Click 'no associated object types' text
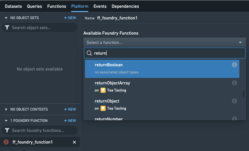Image resolution: width=249 pixels, height=151 pixels. [117, 72]
